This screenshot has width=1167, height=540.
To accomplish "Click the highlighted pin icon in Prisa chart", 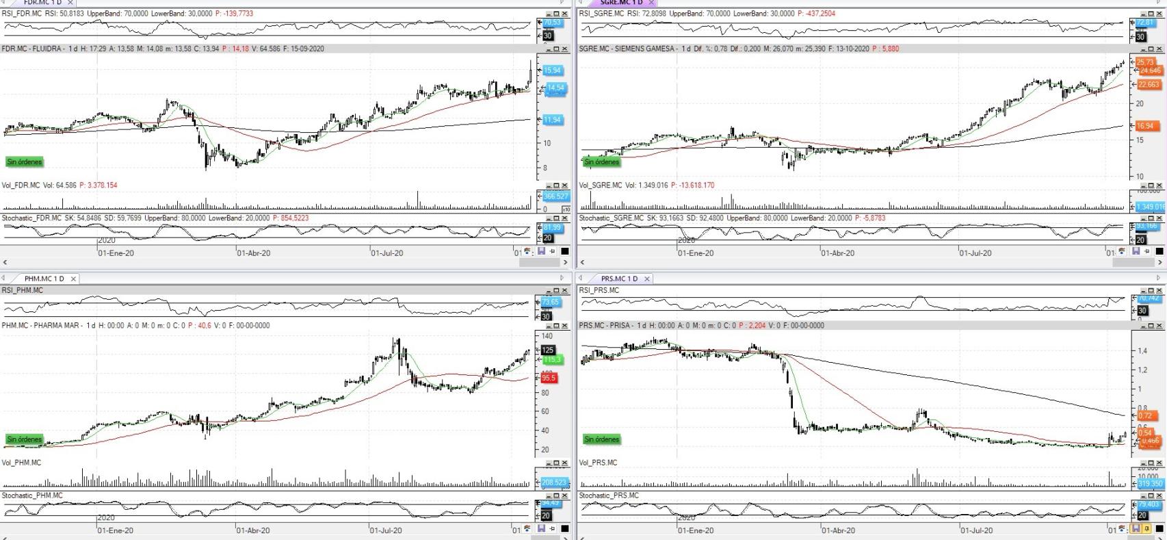I will 1148,528.
